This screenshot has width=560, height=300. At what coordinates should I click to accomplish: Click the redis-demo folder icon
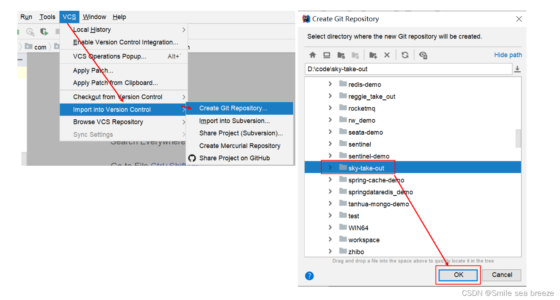click(343, 84)
